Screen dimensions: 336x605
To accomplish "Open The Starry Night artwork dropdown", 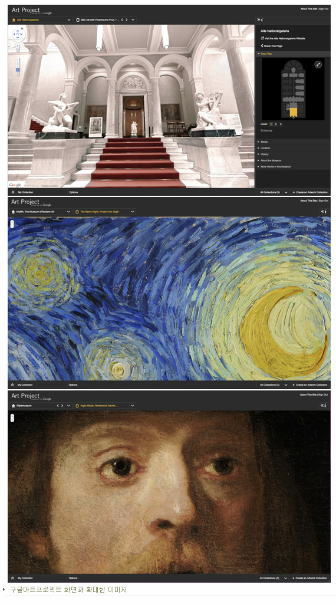I will point(133,212).
